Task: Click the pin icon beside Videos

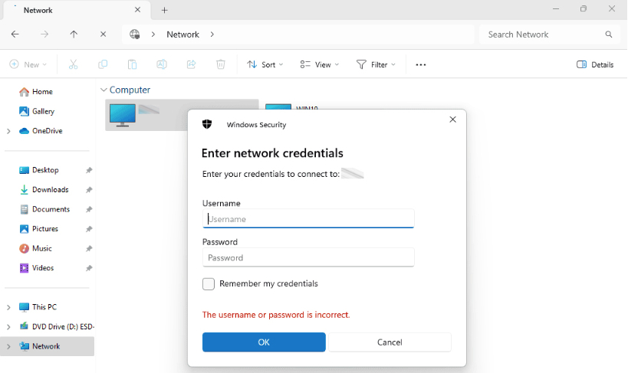Action: click(89, 269)
